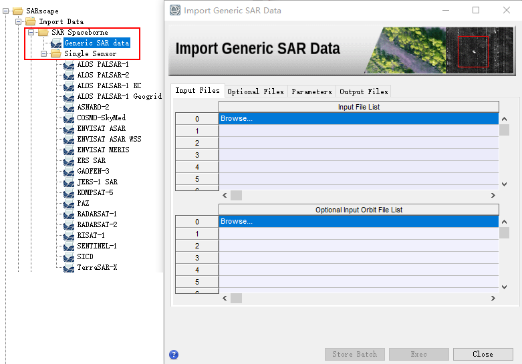522x364 pixels.
Task: Select the Generic SAR data tree label
Action: pos(96,43)
